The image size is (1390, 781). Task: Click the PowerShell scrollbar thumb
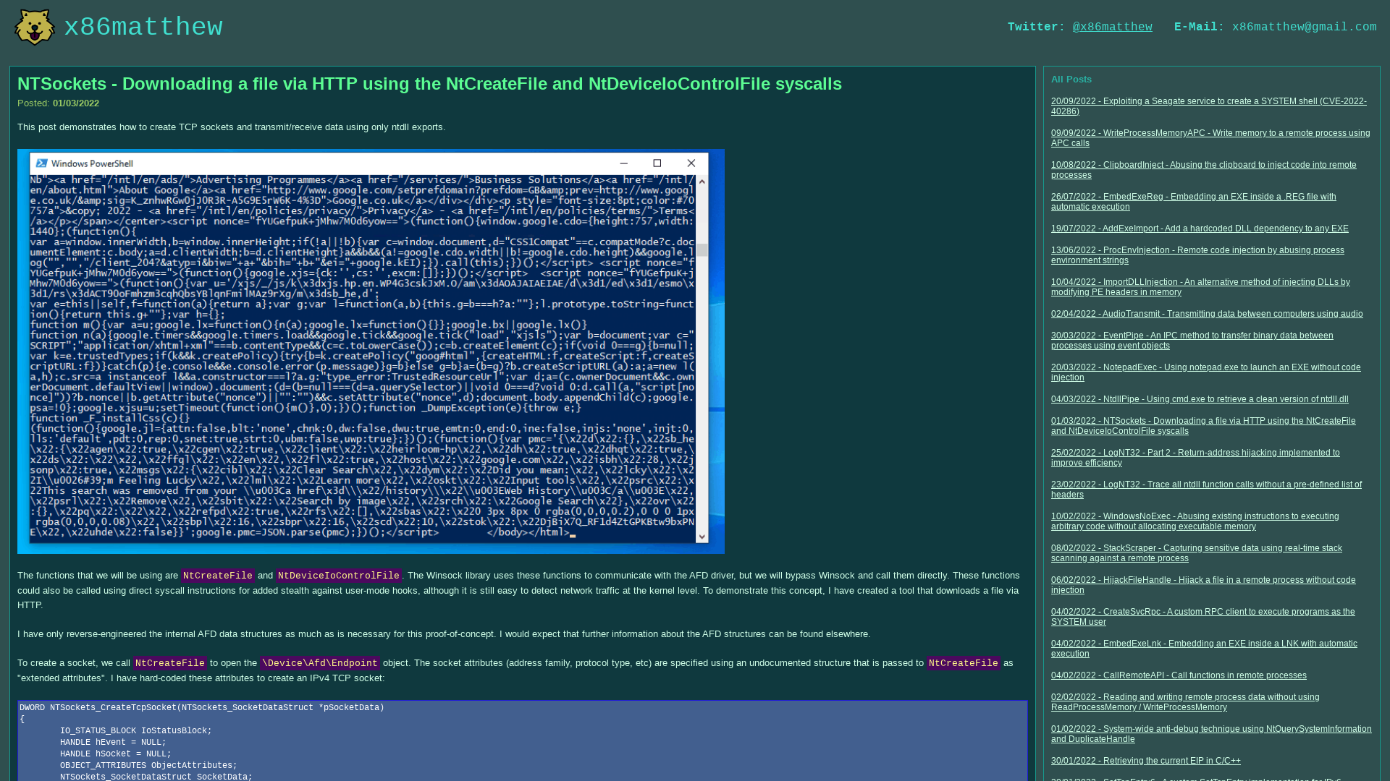(x=702, y=250)
